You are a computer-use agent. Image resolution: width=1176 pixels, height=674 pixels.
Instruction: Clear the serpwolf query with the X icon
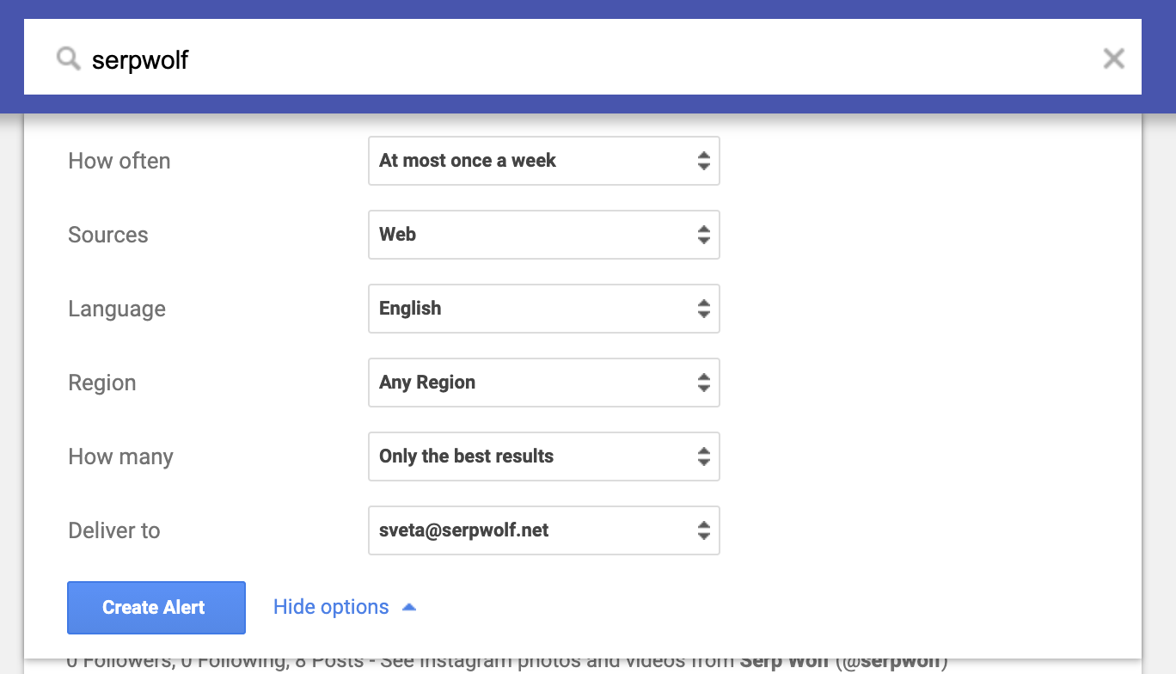[1113, 58]
